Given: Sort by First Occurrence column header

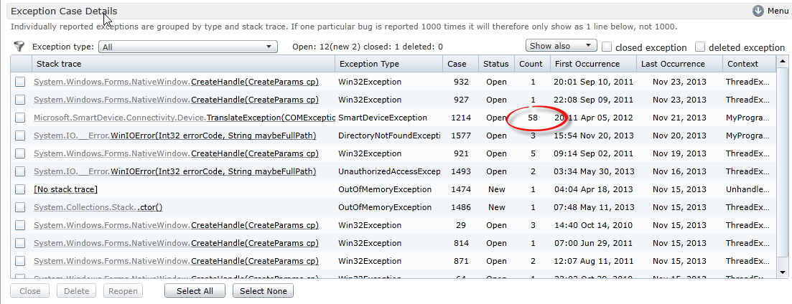Looking at the screenshot, I should [593, 64].
